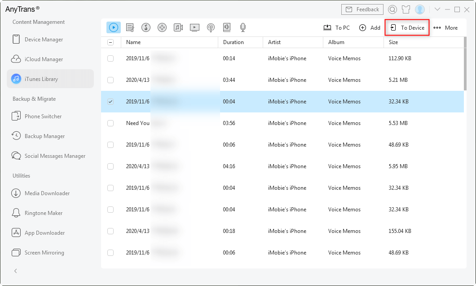Open the Music Videos category icon
476x286 pixels.
click(178, 27)
